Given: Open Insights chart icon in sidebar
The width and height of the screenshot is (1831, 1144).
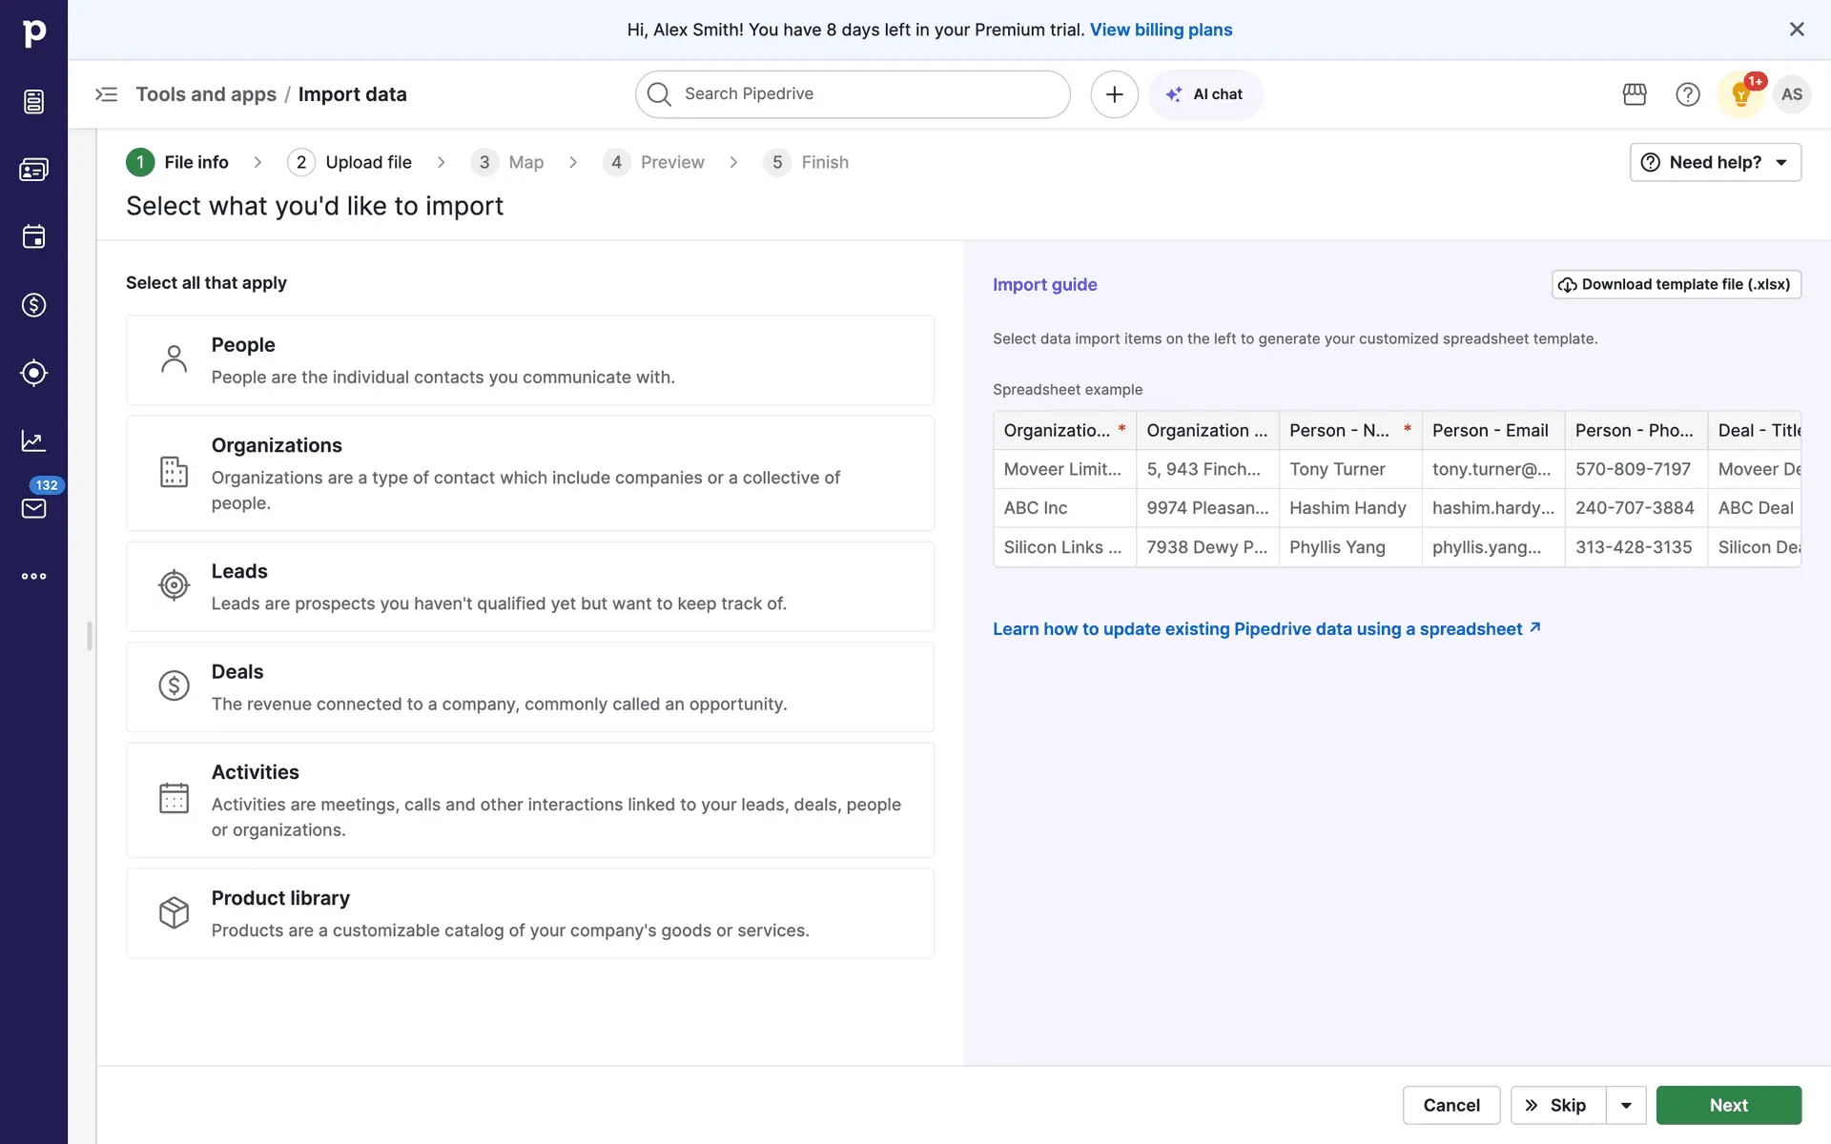Looking at the screenshot, I should [33, 440].
